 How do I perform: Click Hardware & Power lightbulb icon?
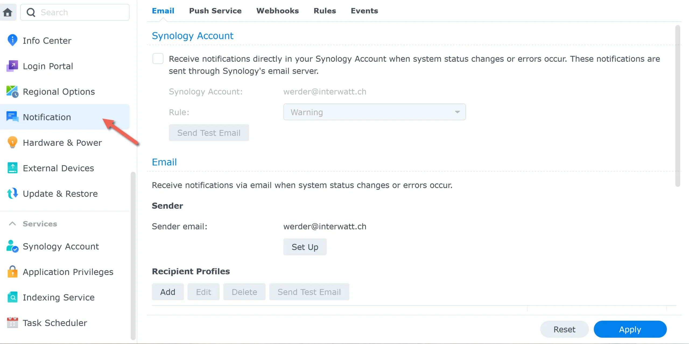click(x=12, y=142)
